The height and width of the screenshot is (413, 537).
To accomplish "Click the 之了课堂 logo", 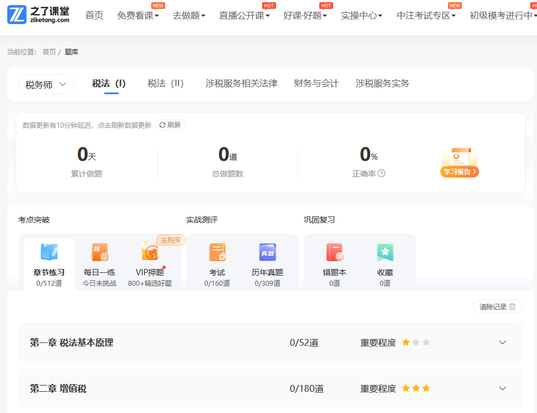I will click(x=39, y=15).
